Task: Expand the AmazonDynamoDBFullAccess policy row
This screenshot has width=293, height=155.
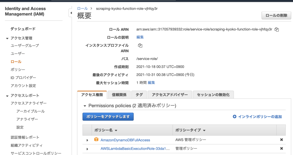Action: coord(87,140)
